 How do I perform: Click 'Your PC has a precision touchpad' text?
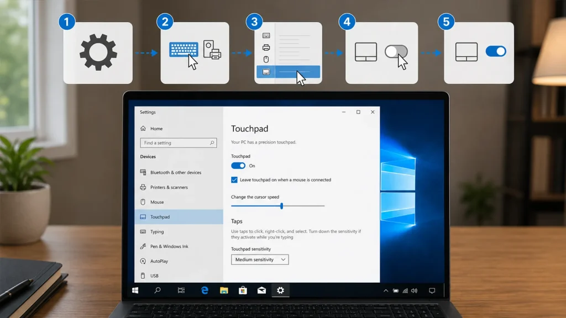click(x=264, y=142)
